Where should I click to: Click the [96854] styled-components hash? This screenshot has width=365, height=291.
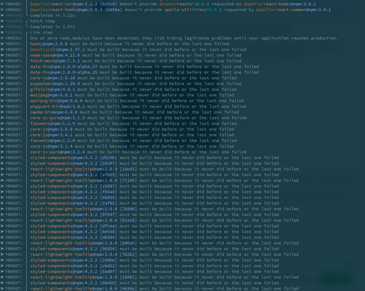tap(109, 249)
